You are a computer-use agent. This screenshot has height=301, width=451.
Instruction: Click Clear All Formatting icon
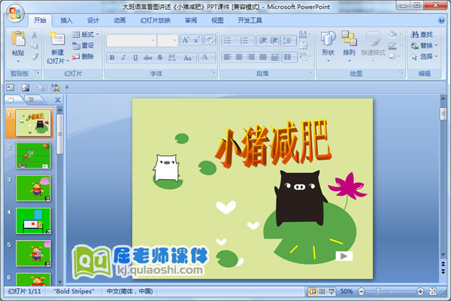[210, 40]
